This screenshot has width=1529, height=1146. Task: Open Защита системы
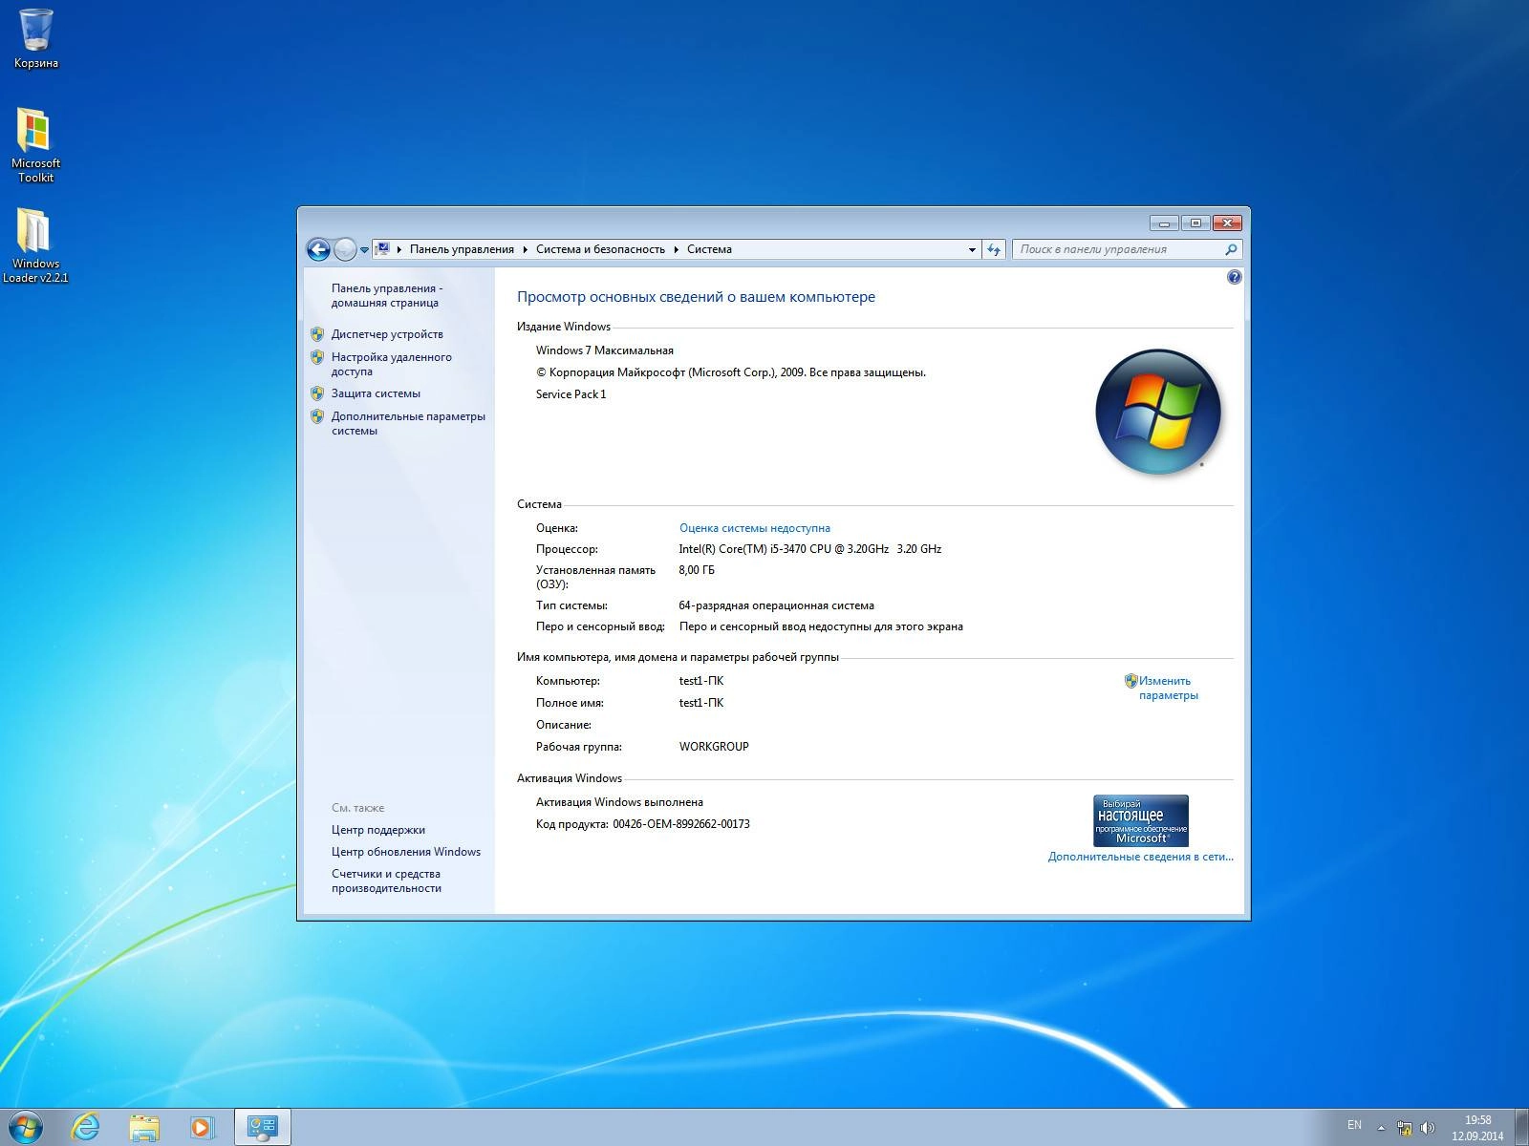point(376,393)
